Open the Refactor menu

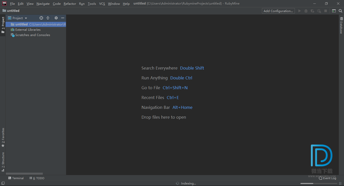(70, 4)
